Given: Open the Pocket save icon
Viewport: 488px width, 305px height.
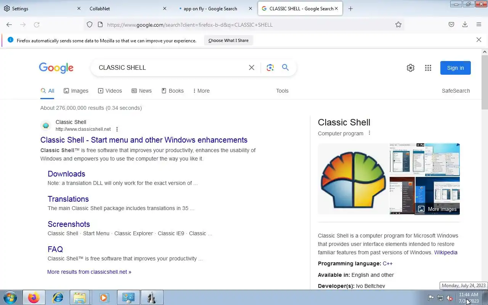Looking at the screenshot, I should tap(451, 24).
